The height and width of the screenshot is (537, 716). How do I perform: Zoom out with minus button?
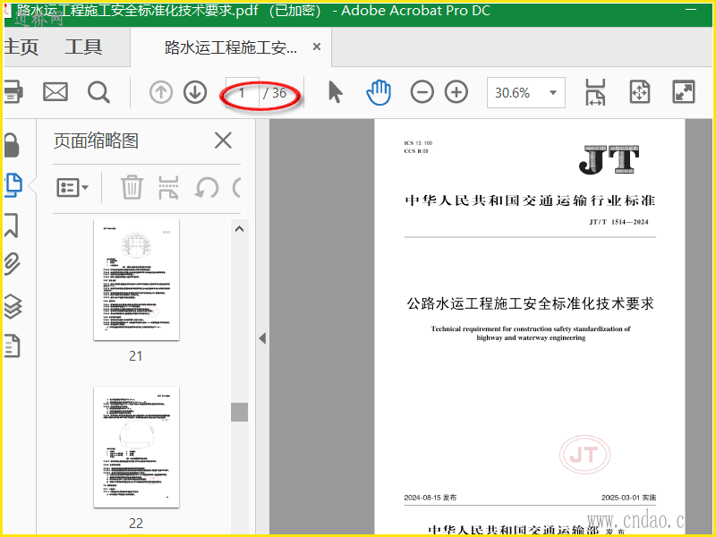pyautogui.click(x=422, y=92)
